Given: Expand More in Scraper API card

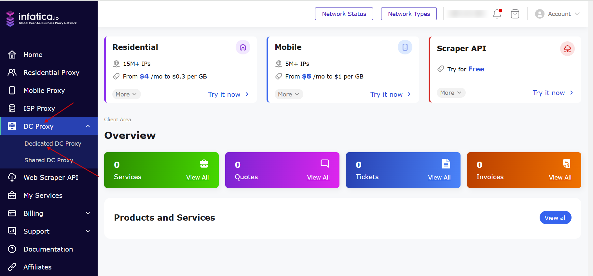Looking at the screenshot, I should coord(451,93).
